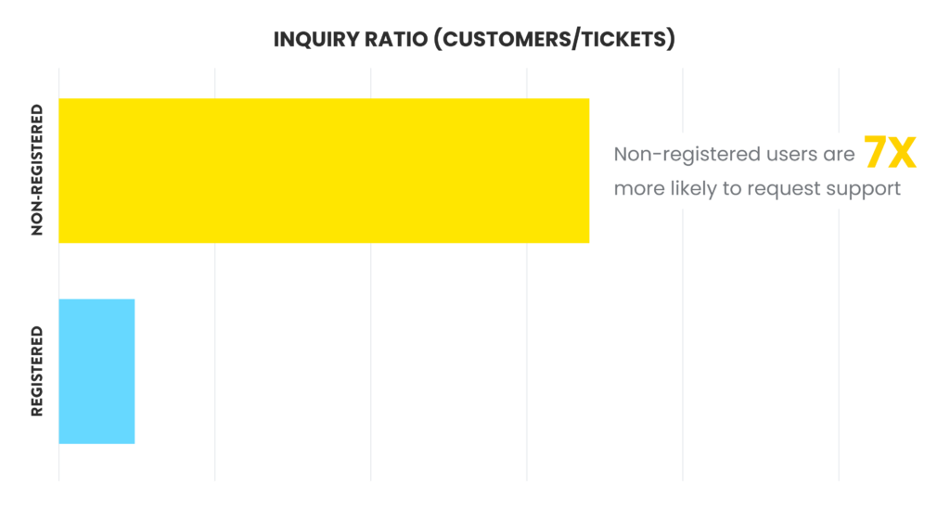This screenshot has width=950, height=521.
Task: Click the chart title INQUIRY RATIO
Action: (350, 39)
